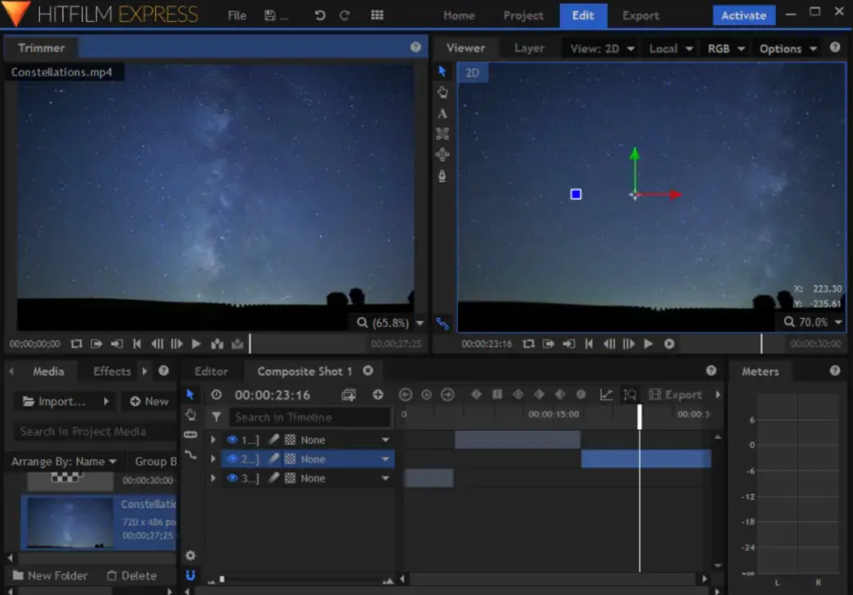853x595 pixels.
Task: Click the Activate button
Action: [x=743, y=15]
